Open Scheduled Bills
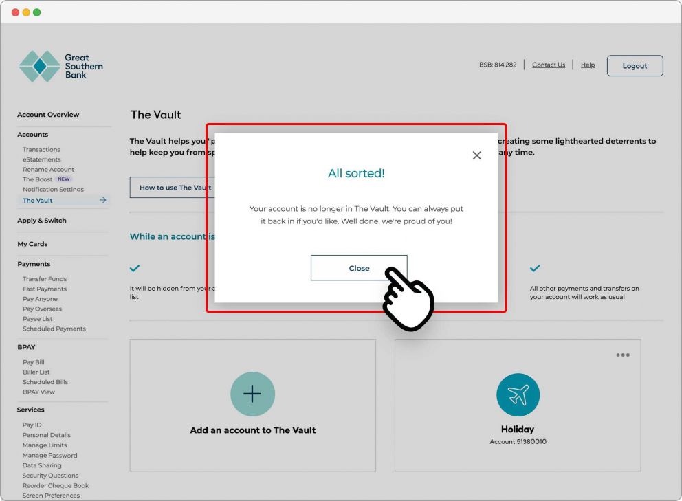Viewport: 682px width, 501px height. [45, 382]
